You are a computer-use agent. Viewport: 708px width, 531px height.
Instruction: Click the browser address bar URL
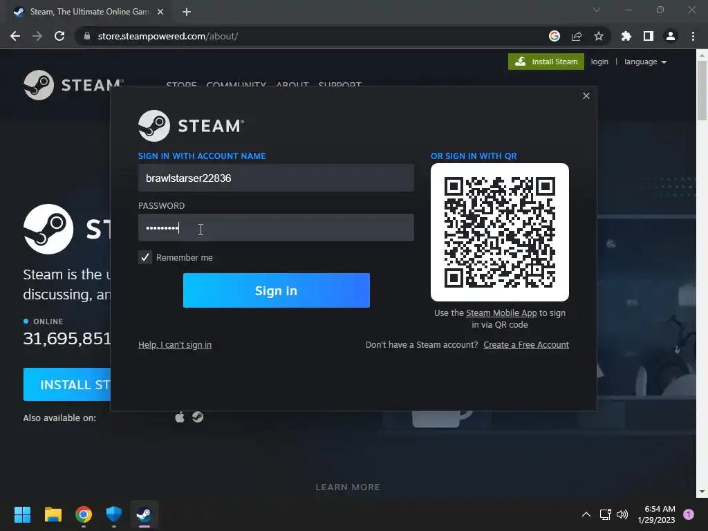click(x=168, y=36)
